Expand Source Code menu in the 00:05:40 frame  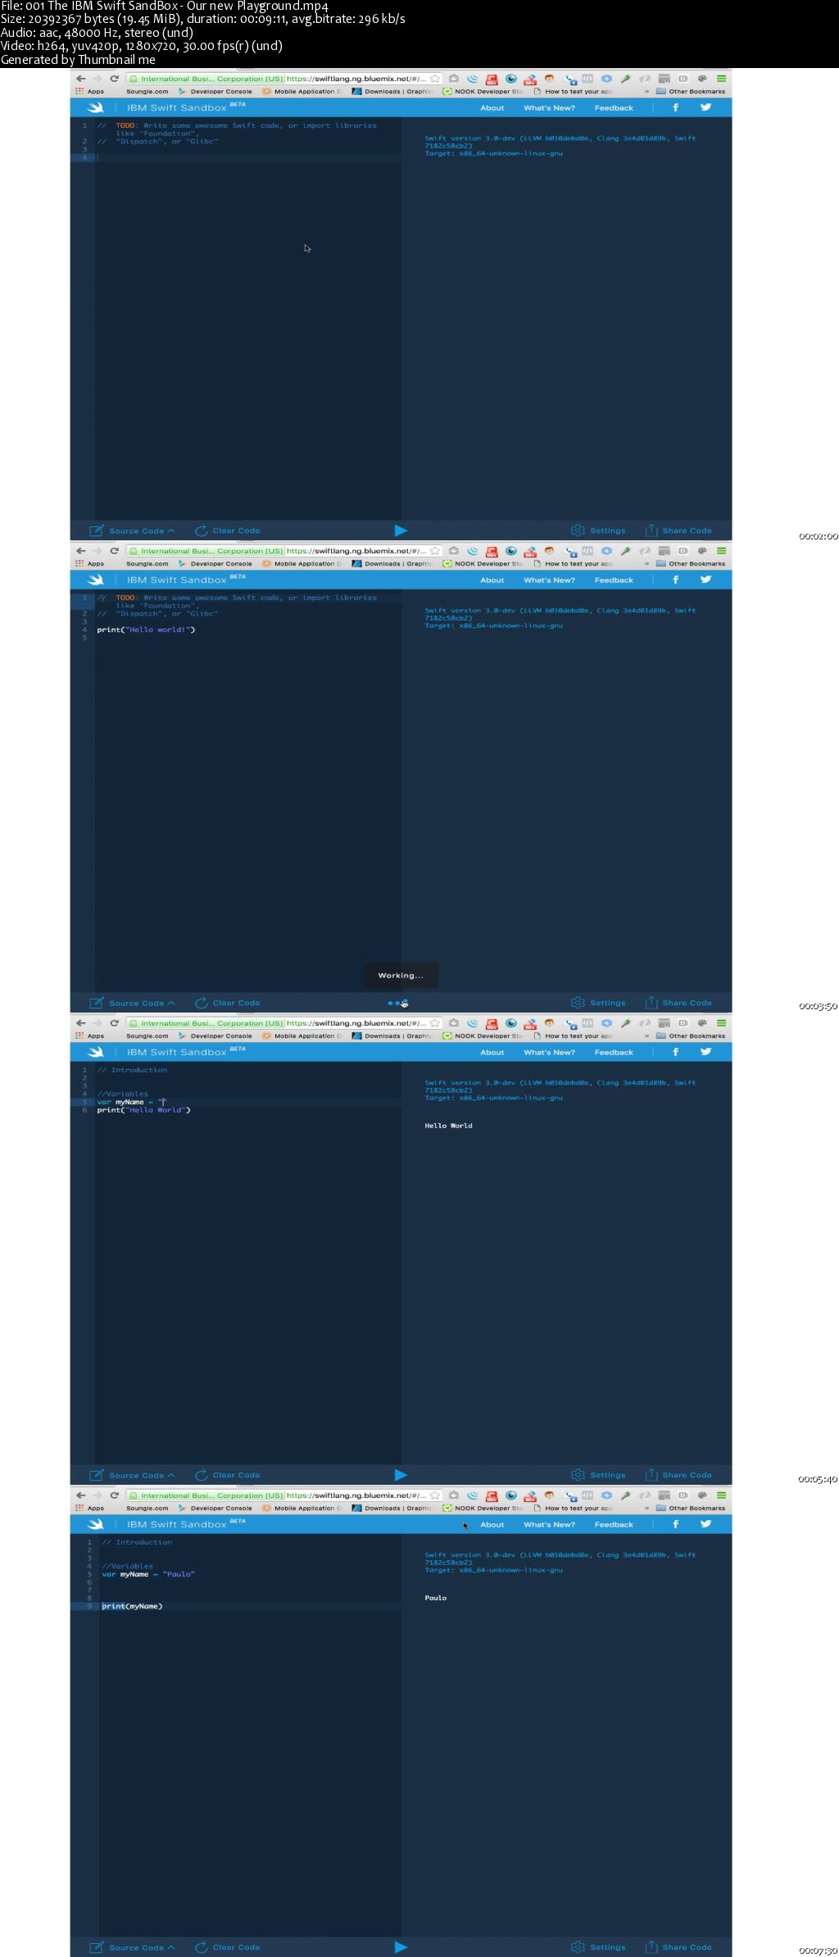coord(132,1475)
